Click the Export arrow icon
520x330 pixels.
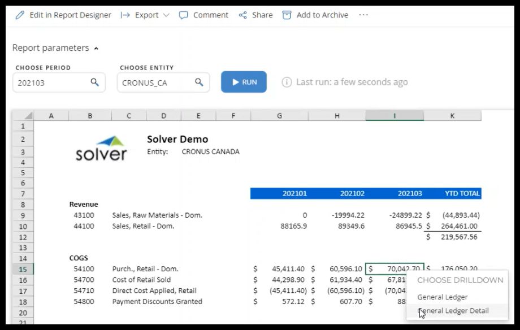tap(125, 15)
